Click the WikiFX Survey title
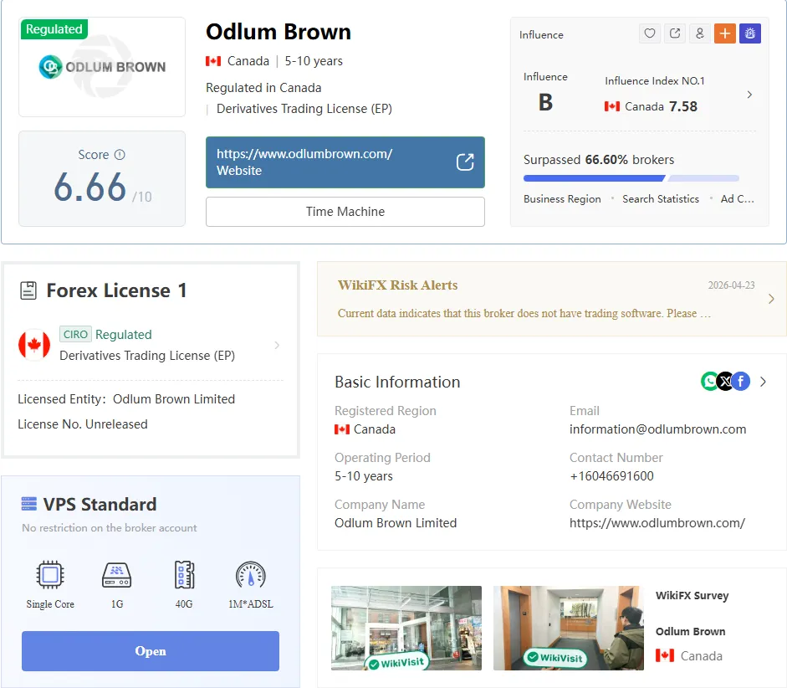 pos(692,596)
